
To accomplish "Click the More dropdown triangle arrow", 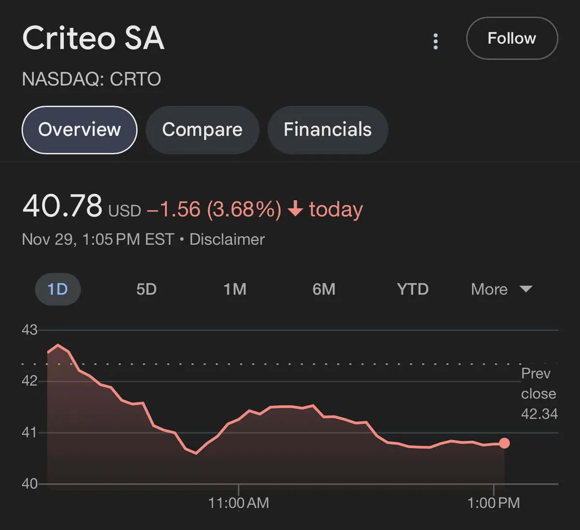I will pos(525,289).
